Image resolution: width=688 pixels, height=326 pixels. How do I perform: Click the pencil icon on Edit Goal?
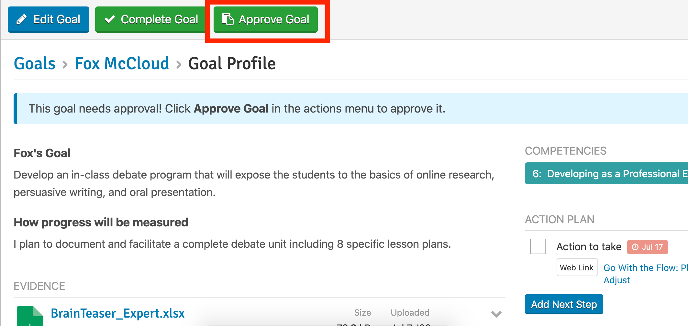tap(22, 19)
